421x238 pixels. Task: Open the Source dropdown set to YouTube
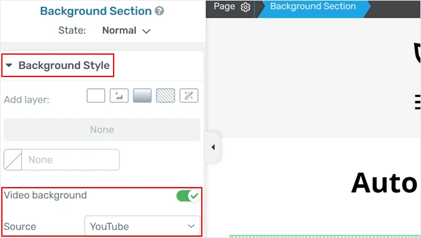(x=142, y=226)
